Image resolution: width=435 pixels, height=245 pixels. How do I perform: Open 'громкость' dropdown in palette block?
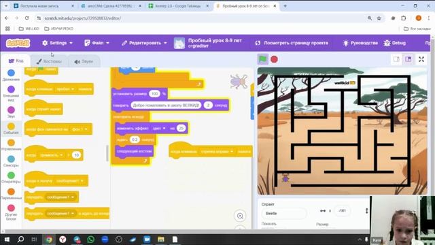click(x=52, y=155)
